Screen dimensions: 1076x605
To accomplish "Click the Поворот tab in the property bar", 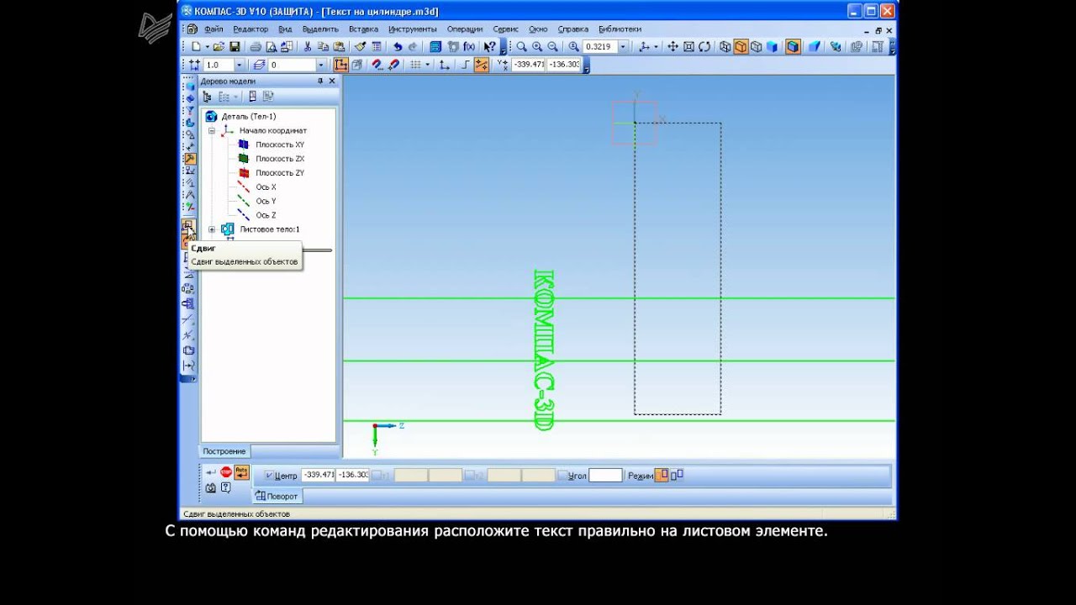I will point(277,496).
